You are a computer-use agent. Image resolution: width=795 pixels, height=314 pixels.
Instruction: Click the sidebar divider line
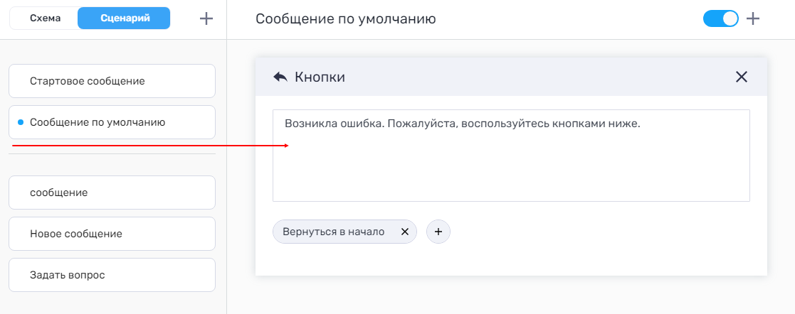pos(112,154)
